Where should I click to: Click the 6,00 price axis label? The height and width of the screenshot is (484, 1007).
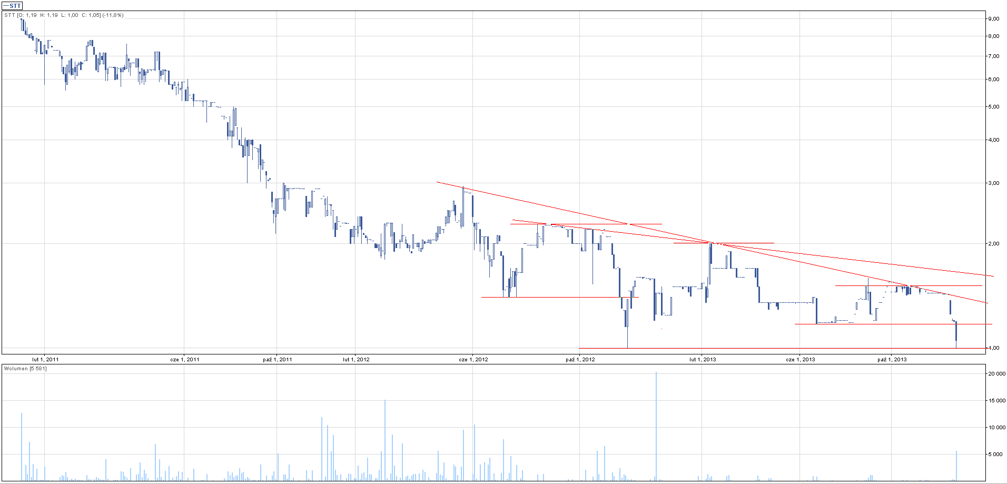(x=993, y=80)
